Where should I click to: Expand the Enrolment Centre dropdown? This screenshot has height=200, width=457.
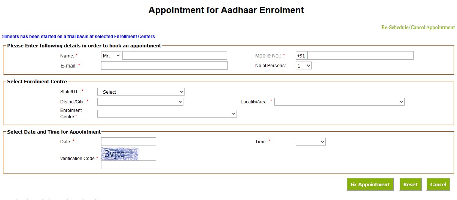click(x=167, y=114)
